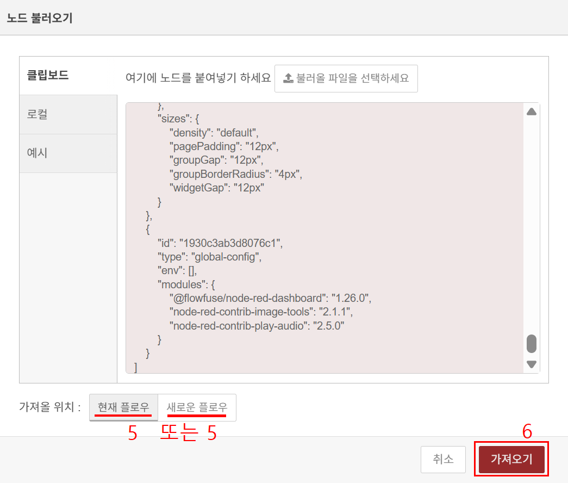Click the scroll up arrow in the JSON text area
This screenshot has width=568, height=483.
point(531,112)
